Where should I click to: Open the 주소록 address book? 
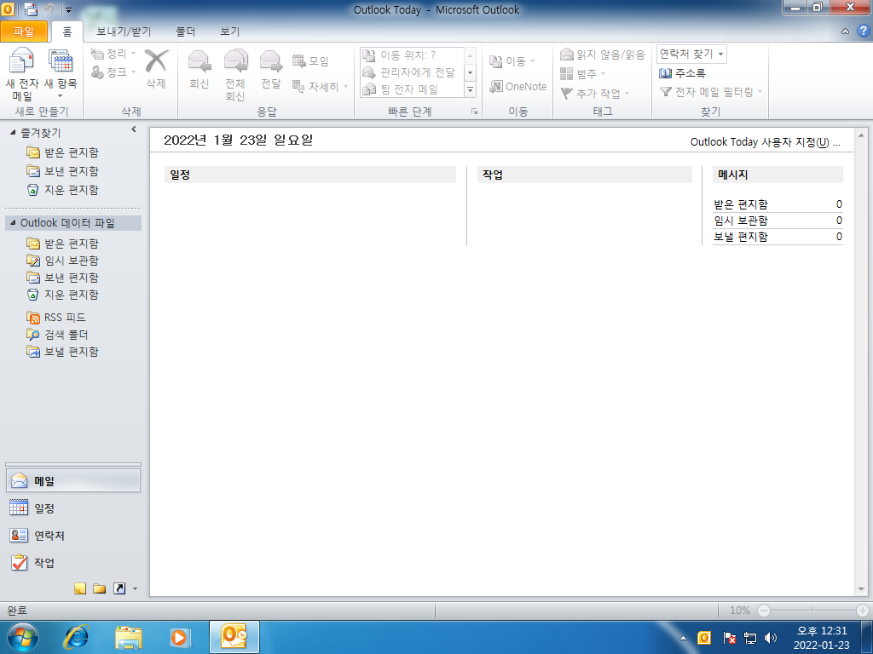pyautogui.click(x=682, y=73)
